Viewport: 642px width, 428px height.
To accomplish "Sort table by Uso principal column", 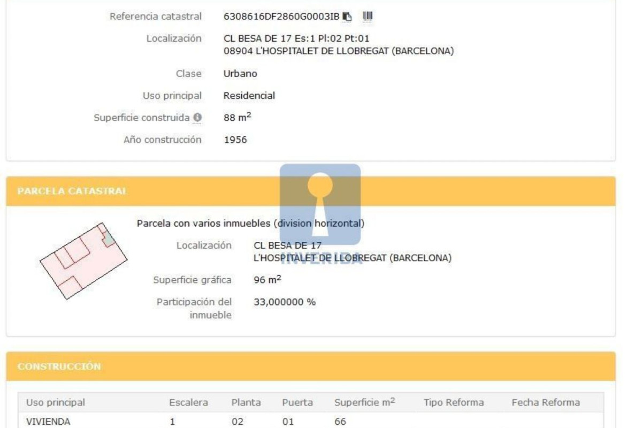I will point(56,402).
